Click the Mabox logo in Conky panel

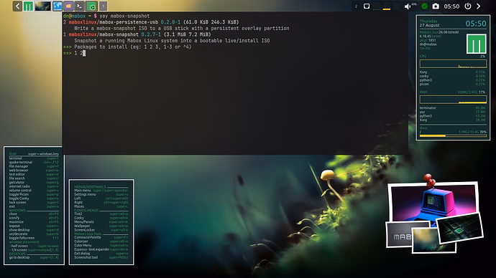(476, 44)
